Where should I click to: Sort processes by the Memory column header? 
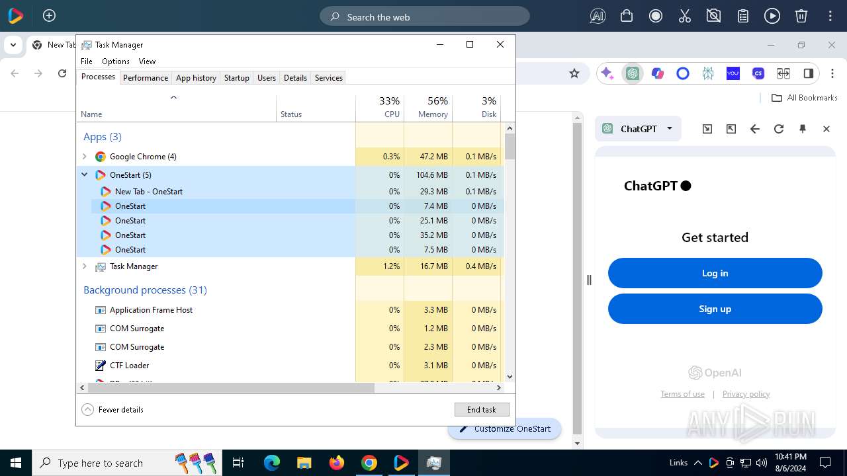428,107
